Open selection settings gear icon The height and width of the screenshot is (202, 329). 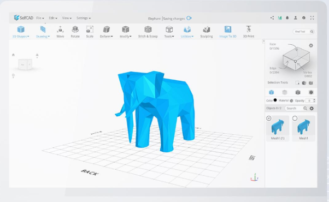point(311,45)
